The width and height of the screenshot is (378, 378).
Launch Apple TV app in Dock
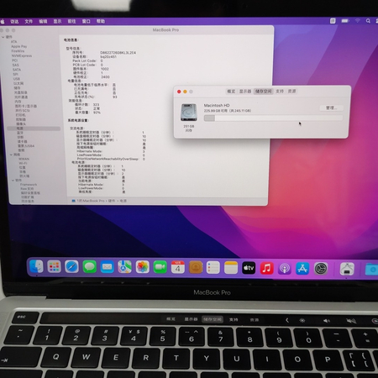coord(249,268)
